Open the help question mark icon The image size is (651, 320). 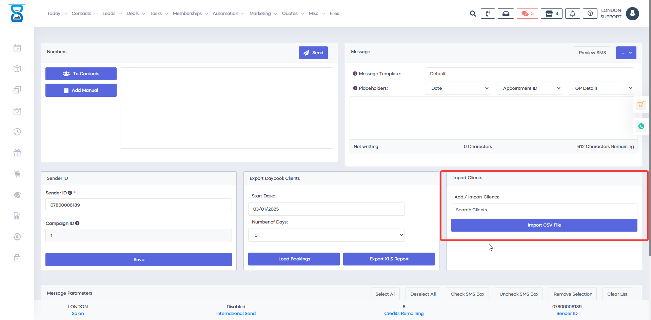point(590,14)
